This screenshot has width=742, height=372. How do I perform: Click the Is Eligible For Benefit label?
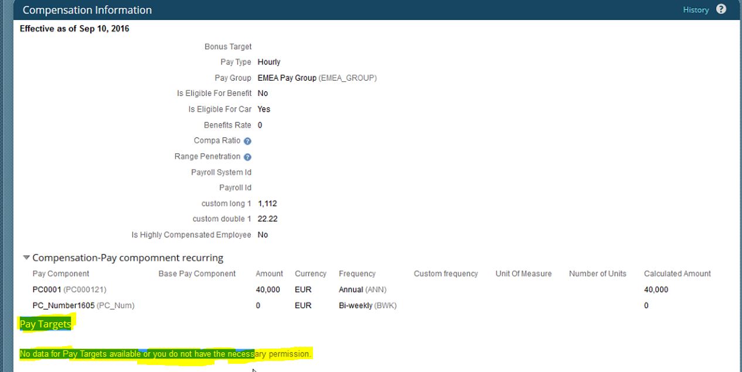[215, 94]
